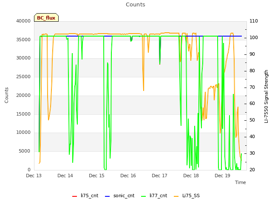This screenshot has width=272, height=204.
Task: Click the Dec 18 x-axis label
Action: coord(191,176)
